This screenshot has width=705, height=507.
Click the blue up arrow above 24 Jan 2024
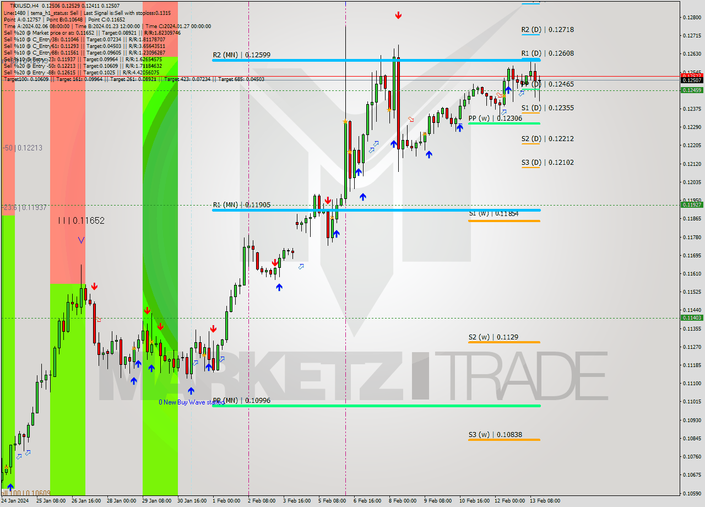(10, 487)
